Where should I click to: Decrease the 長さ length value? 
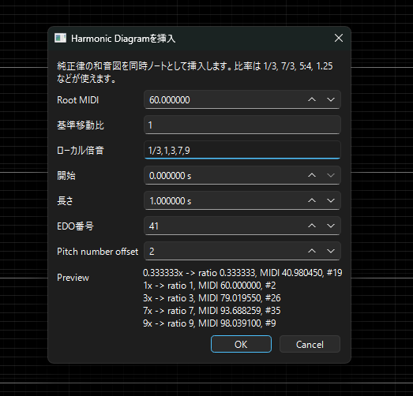click(x=331, y=200)
